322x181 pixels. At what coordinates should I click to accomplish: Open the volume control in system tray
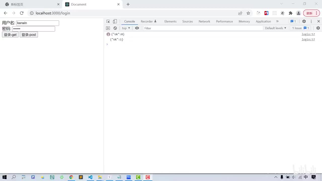click(x=294, y=177)
